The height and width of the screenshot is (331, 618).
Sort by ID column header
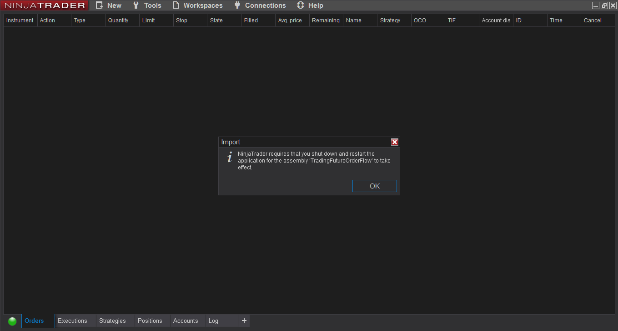coord(530,20)
